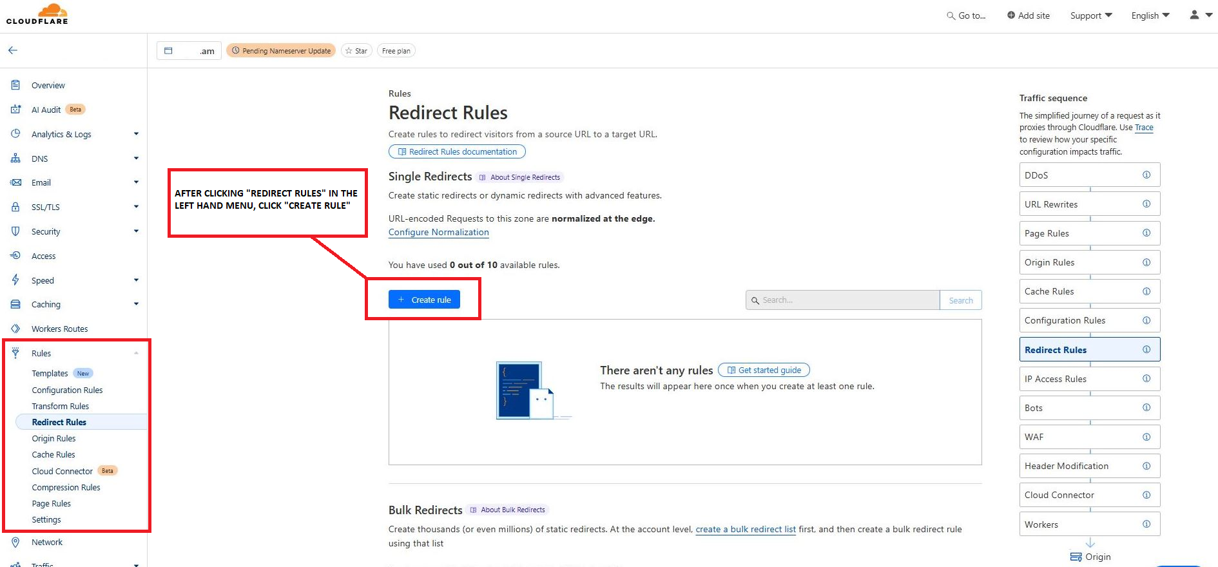The width and height of the screenshot is (1218, 567).
Task: Click the info icon for Origin Rules
Action: (x=1146, y=262)
